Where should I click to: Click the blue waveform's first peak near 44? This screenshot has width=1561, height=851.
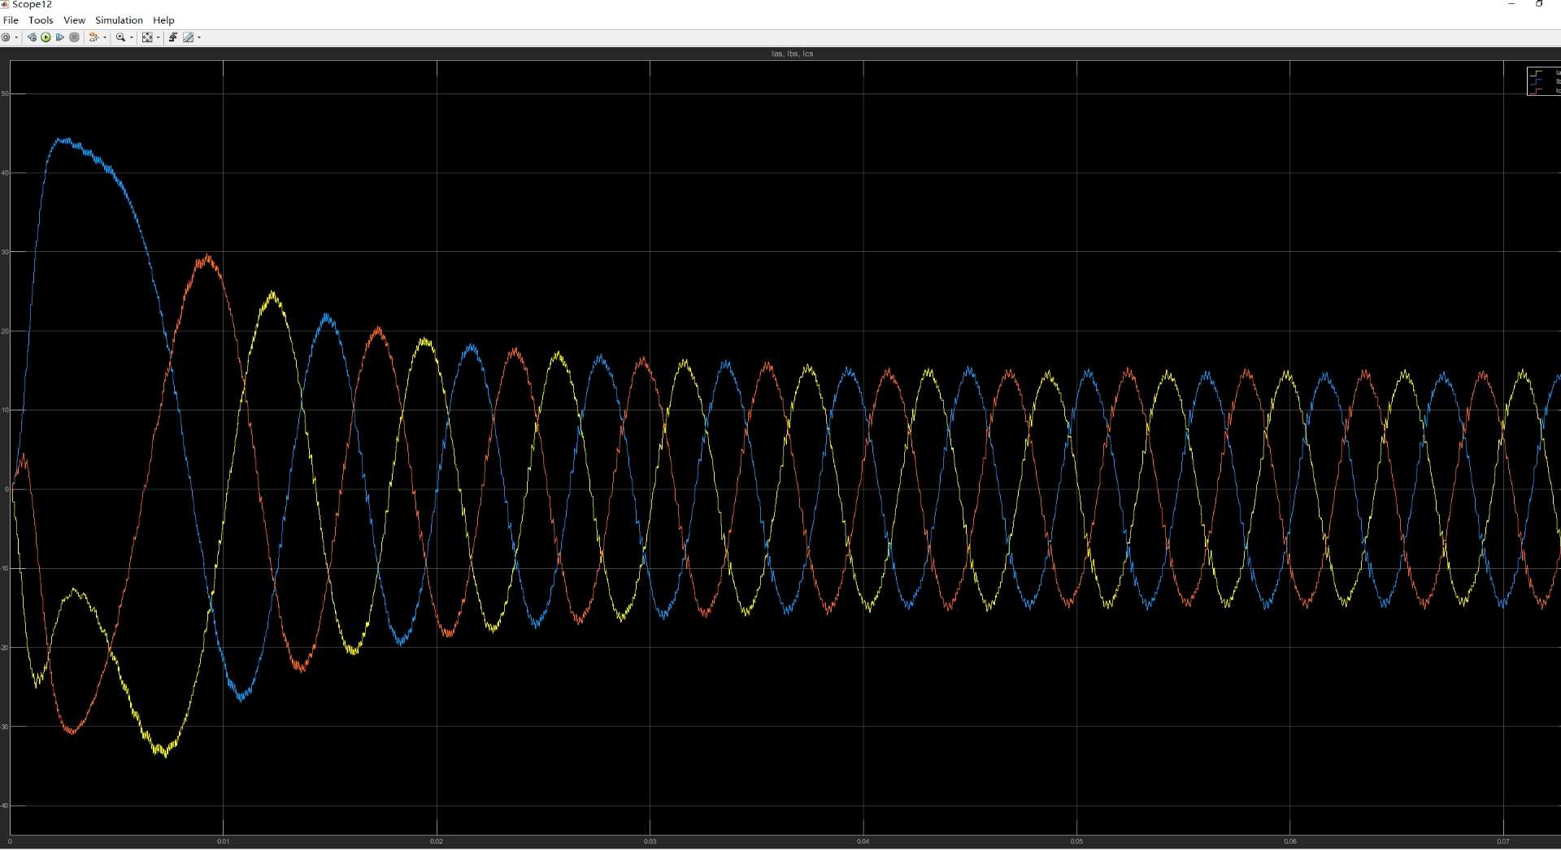pos(65,140)
